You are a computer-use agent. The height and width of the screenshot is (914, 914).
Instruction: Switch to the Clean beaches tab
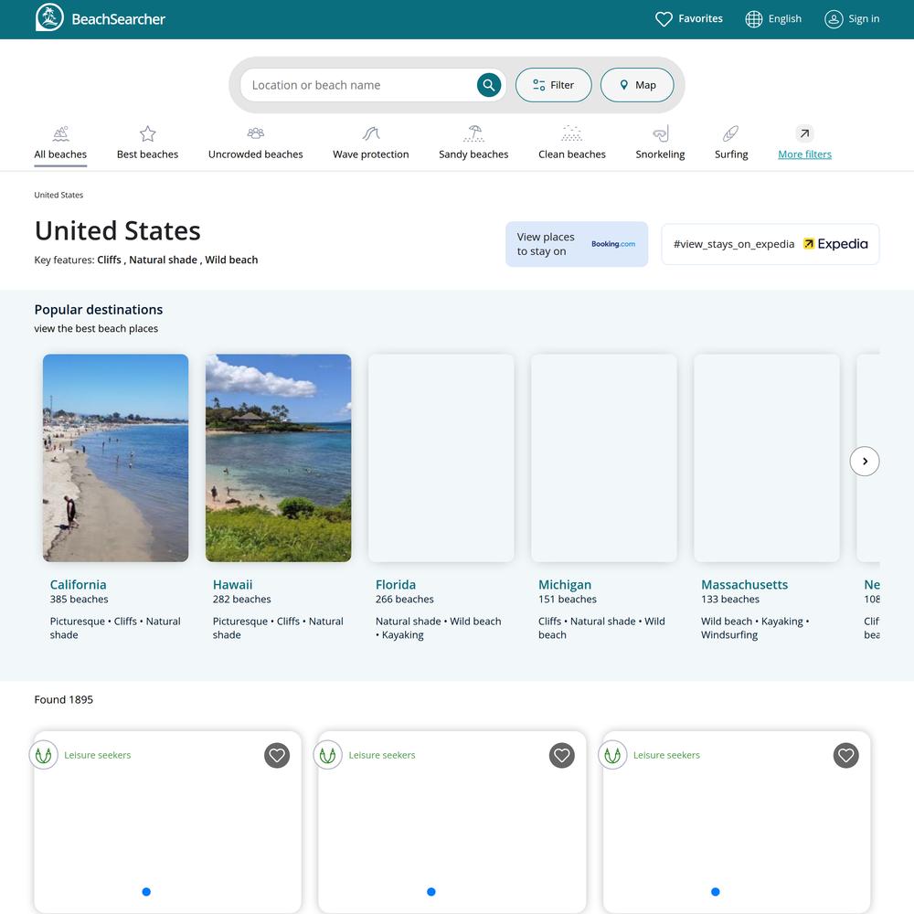point(571,154)
